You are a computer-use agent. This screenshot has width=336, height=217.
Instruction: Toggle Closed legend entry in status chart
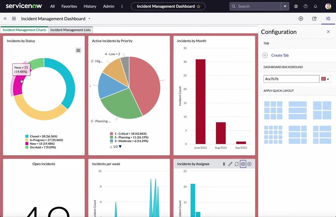[x=41, y=136]
